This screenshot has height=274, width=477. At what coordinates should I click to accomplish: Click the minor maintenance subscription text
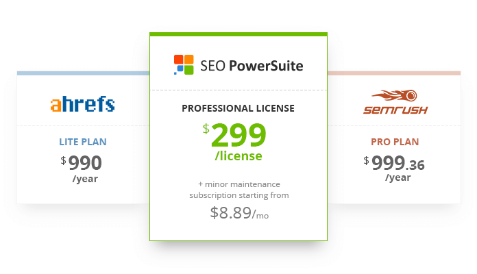[x=239, y=190]
